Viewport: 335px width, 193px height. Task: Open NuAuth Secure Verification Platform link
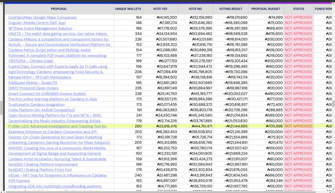pos(59,45)
